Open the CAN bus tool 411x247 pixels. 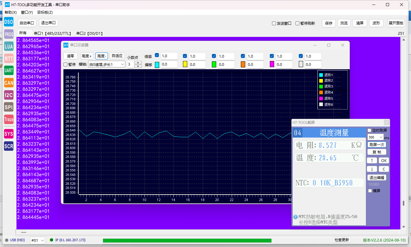click(9, 83)
